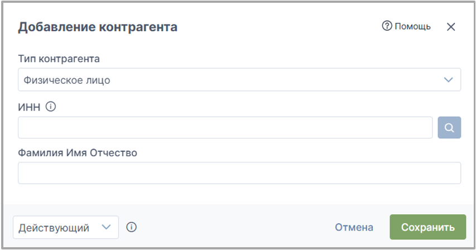The height and width of the screenshot is (250, 476).
Task: Open the Помощь help link text
Action: [412, 26]
